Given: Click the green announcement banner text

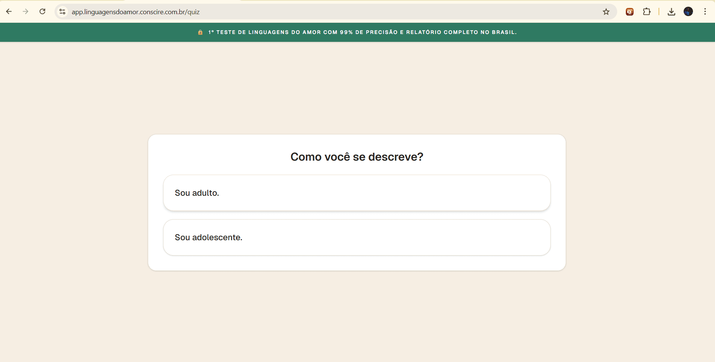Looking at the screenshot, I should tap(362, 32).
